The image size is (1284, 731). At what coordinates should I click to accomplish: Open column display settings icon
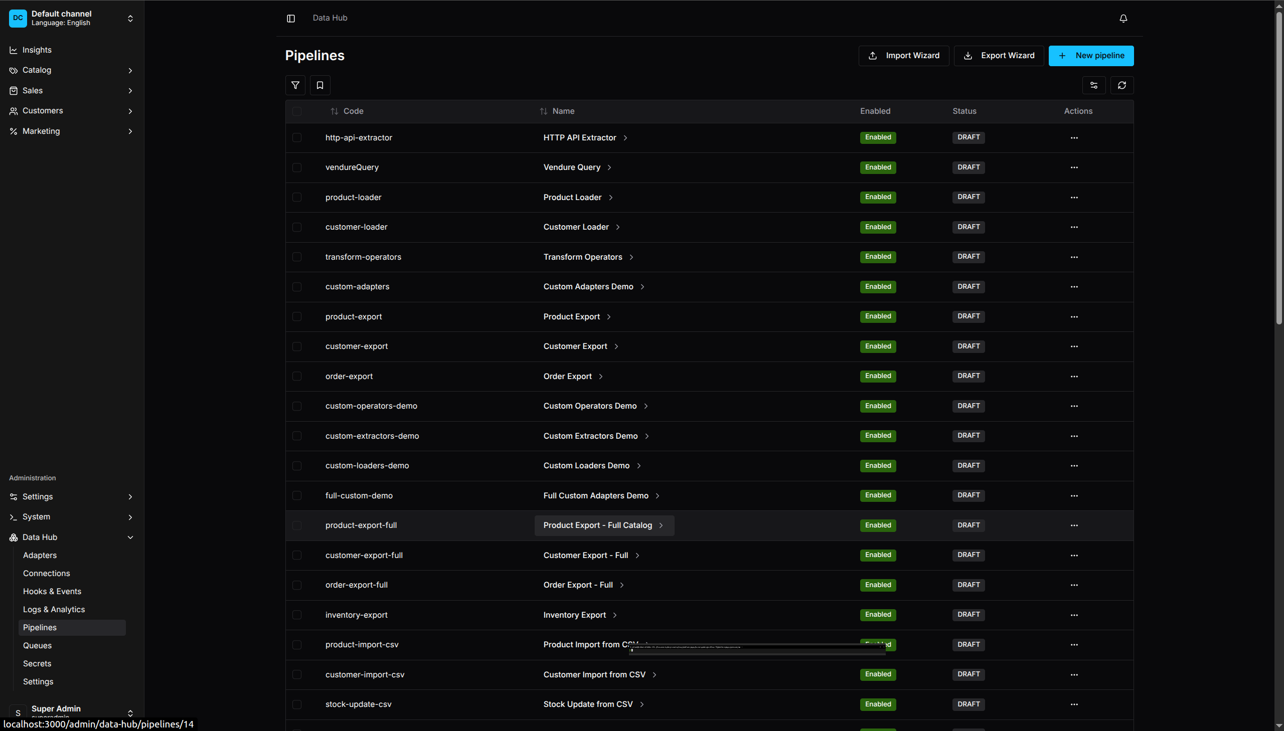(1094, 85)
